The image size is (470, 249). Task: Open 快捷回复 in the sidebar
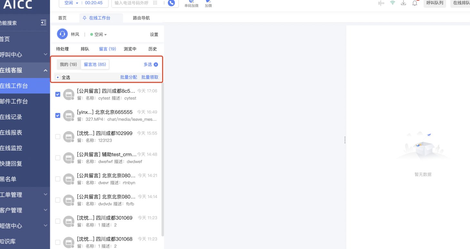(25, 164)
